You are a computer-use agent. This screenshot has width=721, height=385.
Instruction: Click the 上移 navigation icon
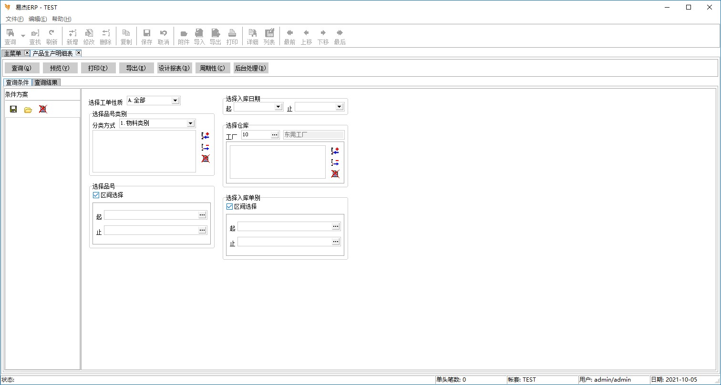point(306,37)
